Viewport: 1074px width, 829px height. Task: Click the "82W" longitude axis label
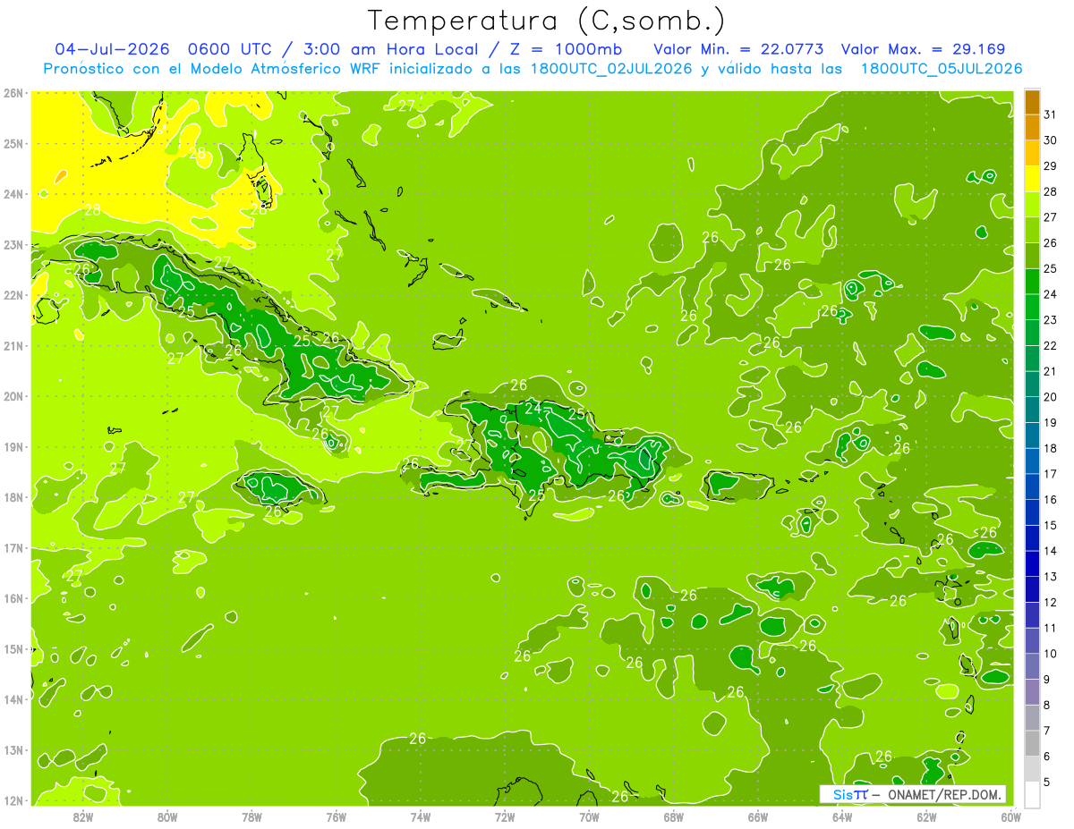click(82, 816)
